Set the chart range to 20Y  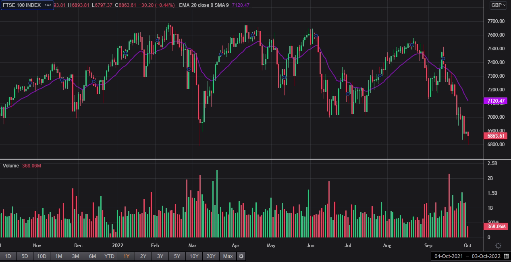click(x=211, y=256)
